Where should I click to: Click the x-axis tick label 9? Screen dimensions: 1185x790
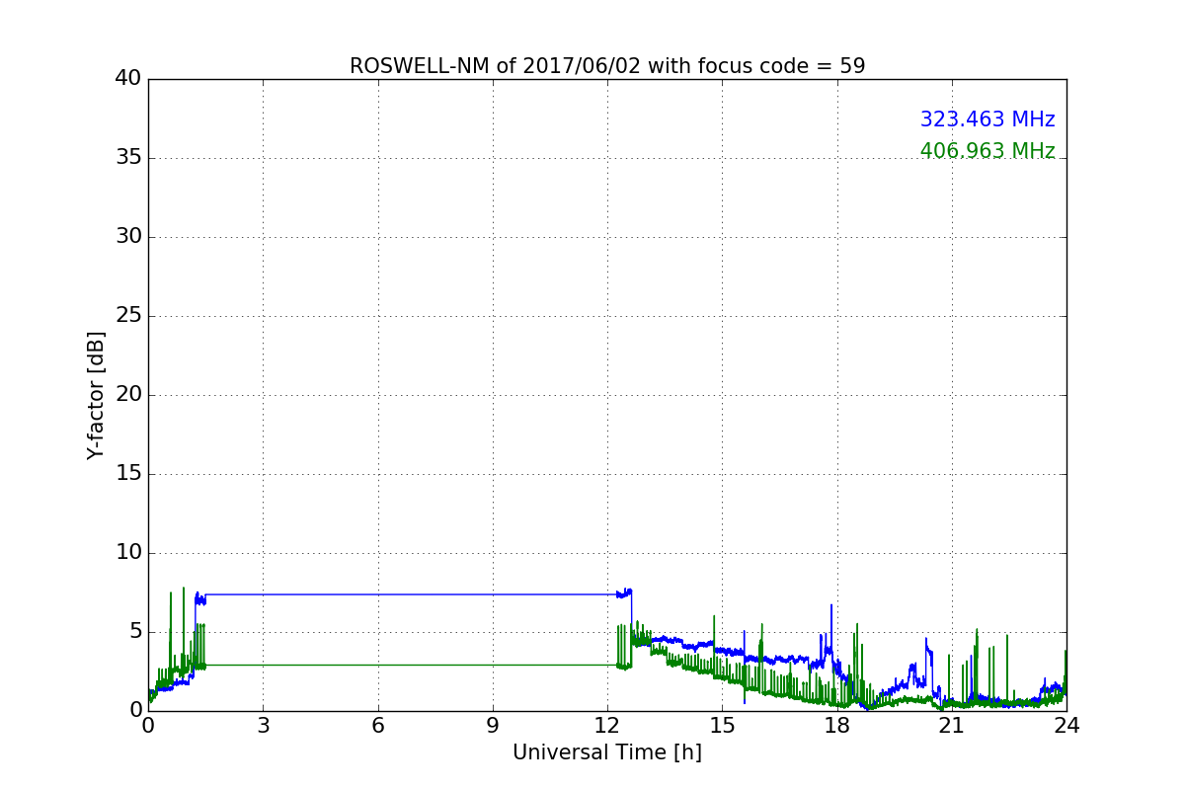click(x=493, y=726)
